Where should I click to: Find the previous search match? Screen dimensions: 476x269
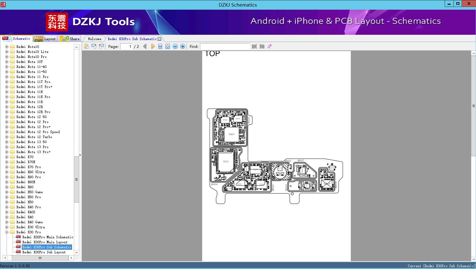tap(254, 46)
